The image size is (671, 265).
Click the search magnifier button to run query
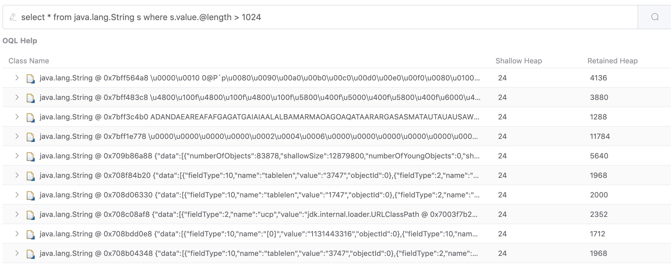coord(655,17)
